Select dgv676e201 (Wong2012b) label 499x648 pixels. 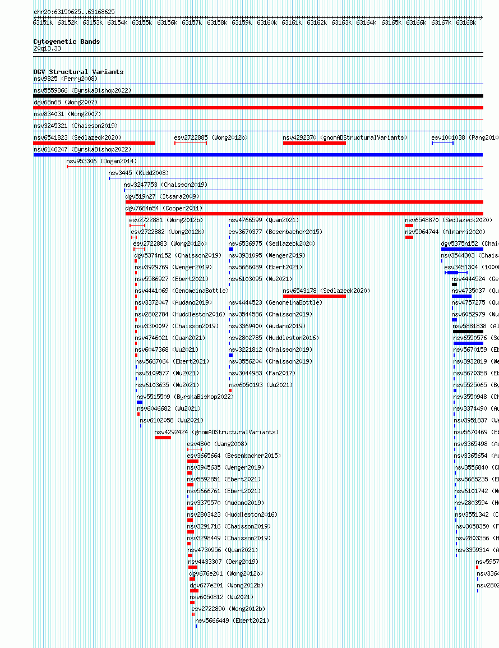pyautogui.click(x=227, y=573)
